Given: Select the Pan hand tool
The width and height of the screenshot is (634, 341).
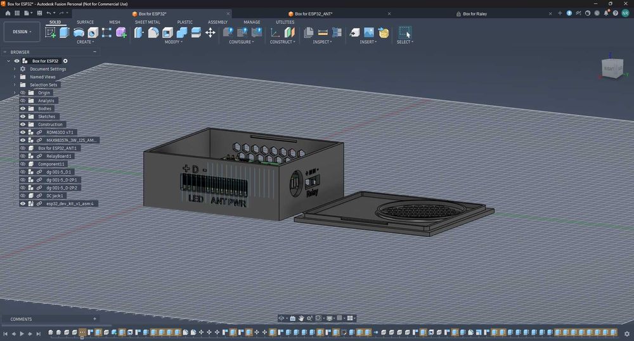Looking at the screenshot, I should pos(301,318).
